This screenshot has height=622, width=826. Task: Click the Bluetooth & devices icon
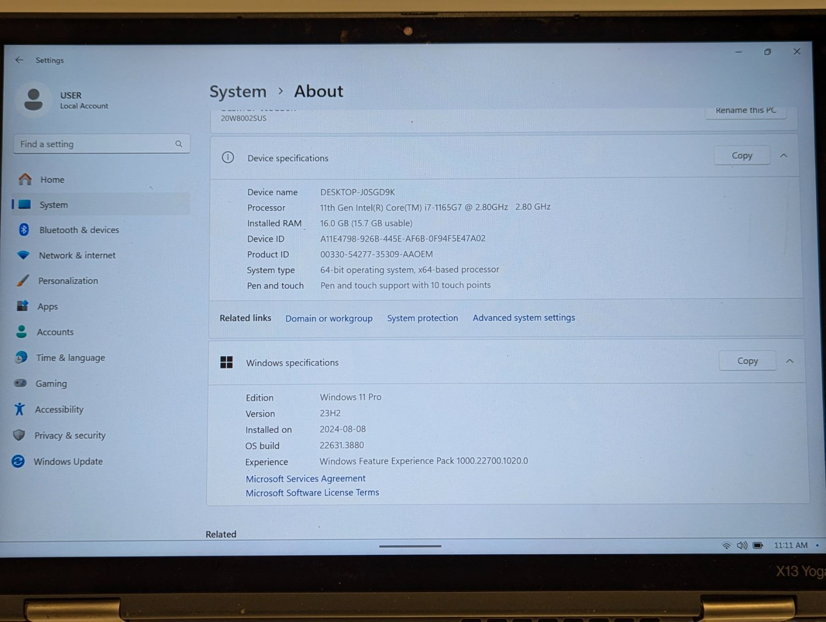tap(24, 230)
